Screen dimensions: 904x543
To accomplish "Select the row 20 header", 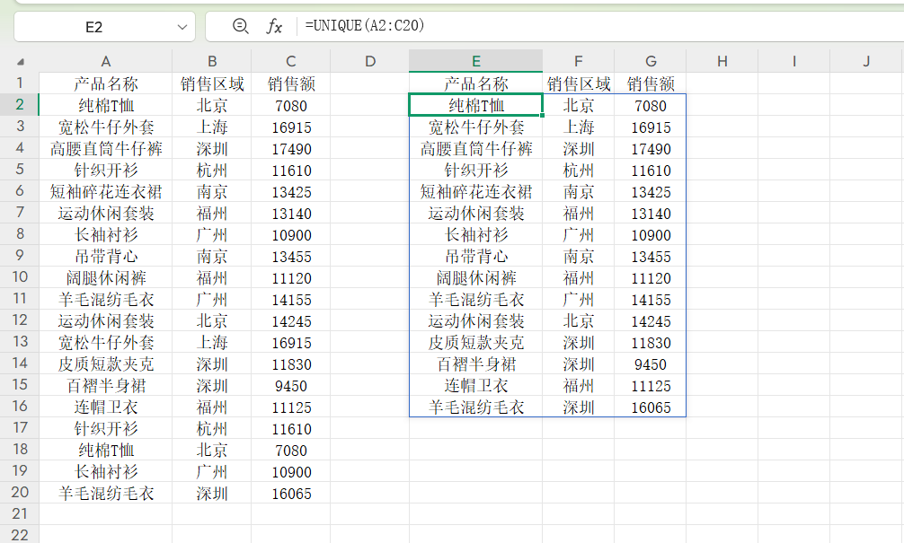I will (20, 493).
